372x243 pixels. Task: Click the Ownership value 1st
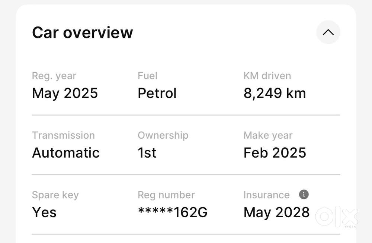coord(147,152)
